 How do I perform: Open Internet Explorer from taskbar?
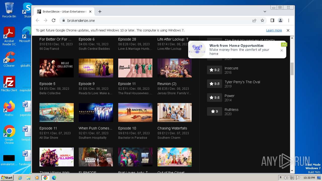[x=20, y=178]
